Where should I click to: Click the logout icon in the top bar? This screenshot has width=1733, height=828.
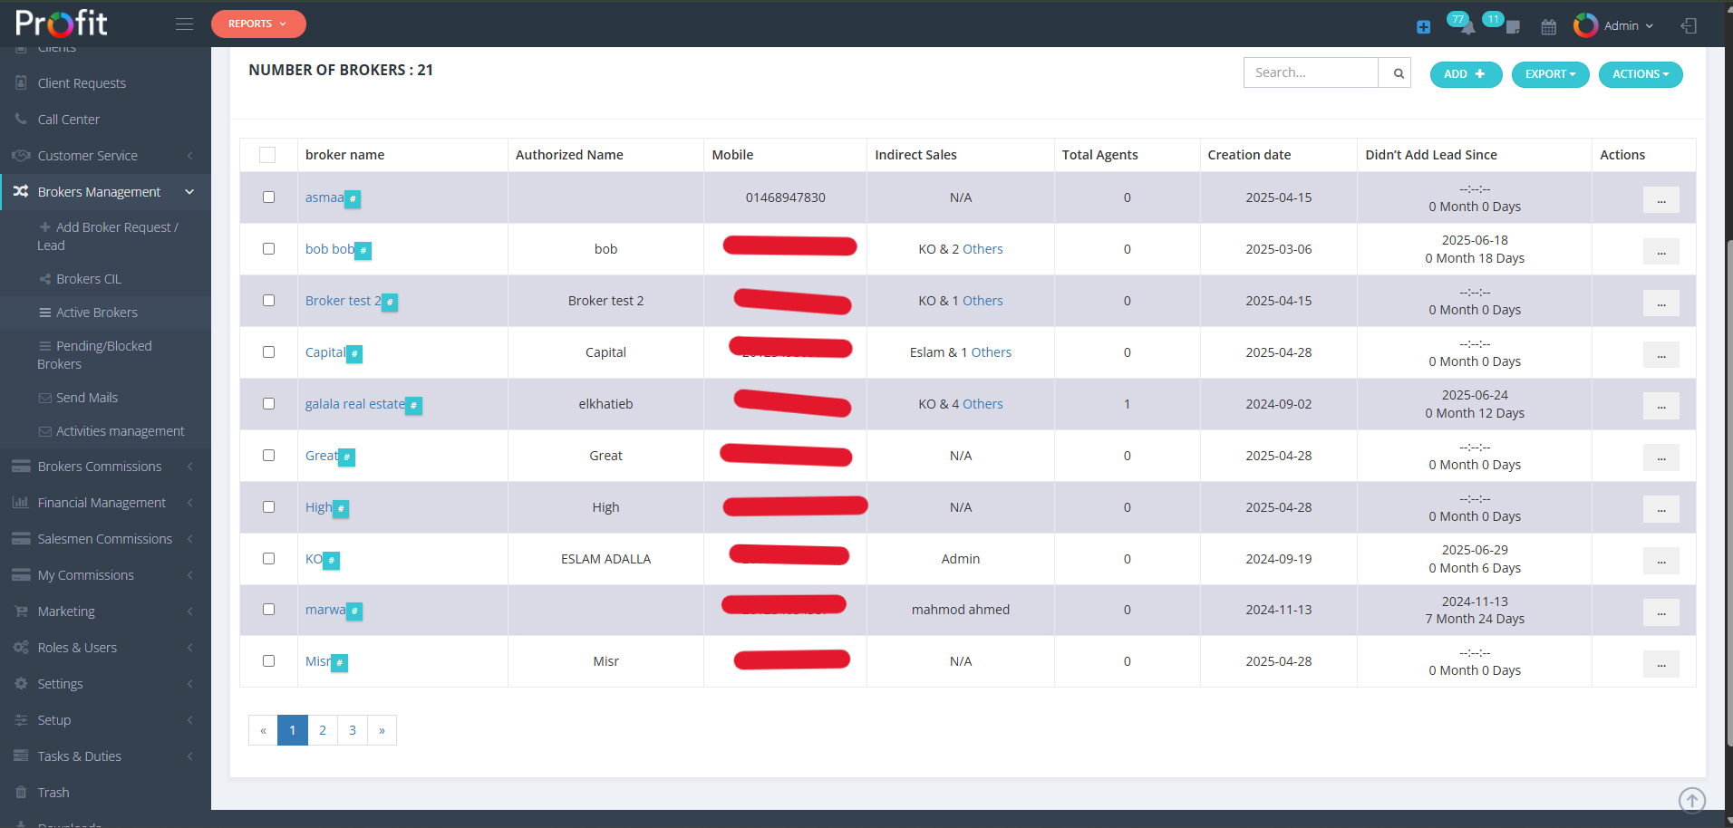(1689, 25)
